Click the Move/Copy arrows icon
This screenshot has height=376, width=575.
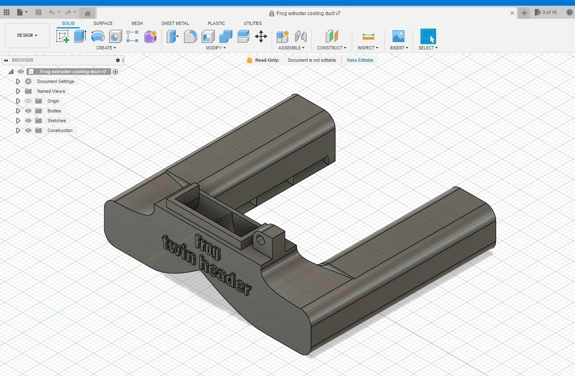pos(261,36)
